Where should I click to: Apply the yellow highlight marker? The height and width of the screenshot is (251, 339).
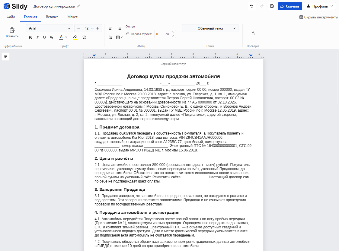(x=75, y=37)
